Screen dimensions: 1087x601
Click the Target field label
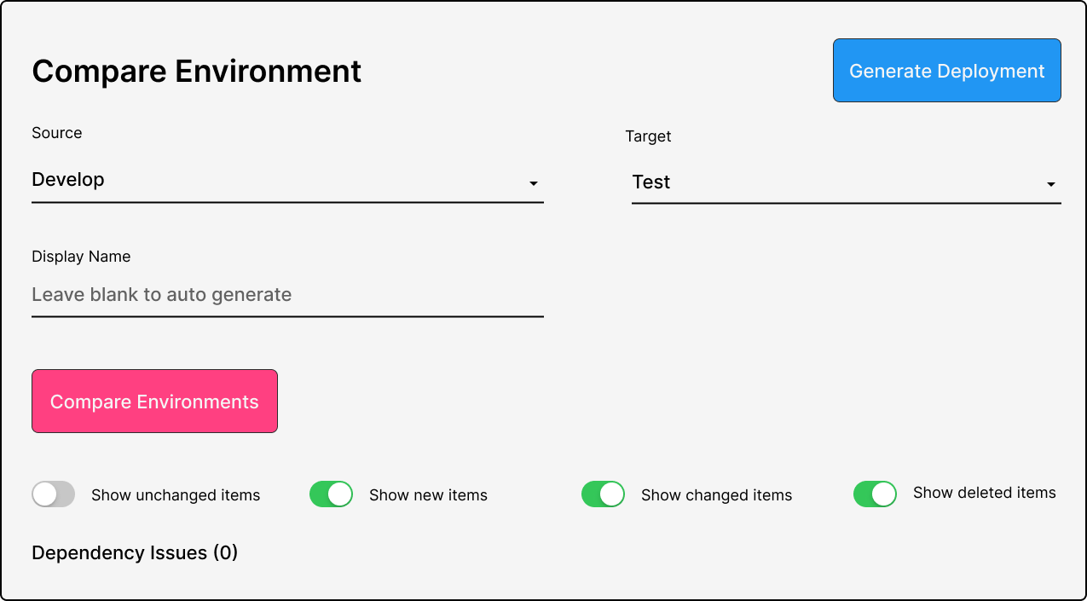tap(649, 136)
